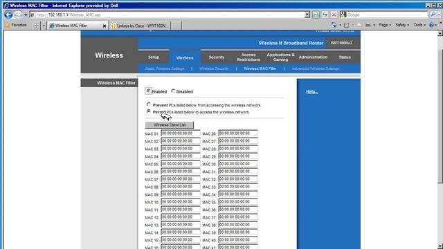The image size is (443, 249).
Task: Click the MAC 14 address field
Action: tap(181, 232)
